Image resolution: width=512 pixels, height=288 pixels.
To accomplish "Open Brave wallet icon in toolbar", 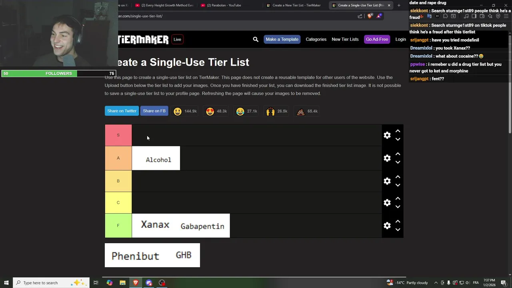I will pos(482,16).
